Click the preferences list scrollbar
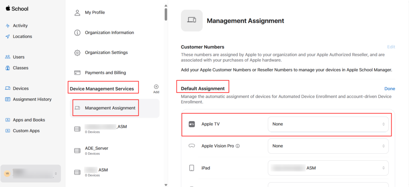The width and height of the screenshot is (409, 187). coord(166,14)
